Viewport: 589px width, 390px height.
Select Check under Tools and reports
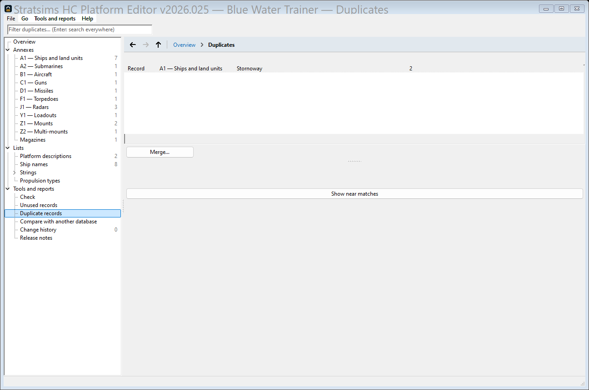27,197
